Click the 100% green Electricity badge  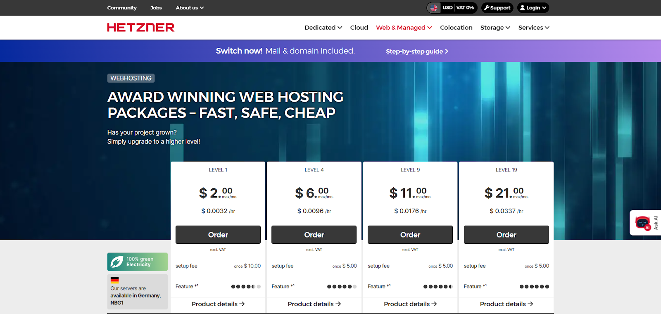pyautogui.click(x=138, y=262)
